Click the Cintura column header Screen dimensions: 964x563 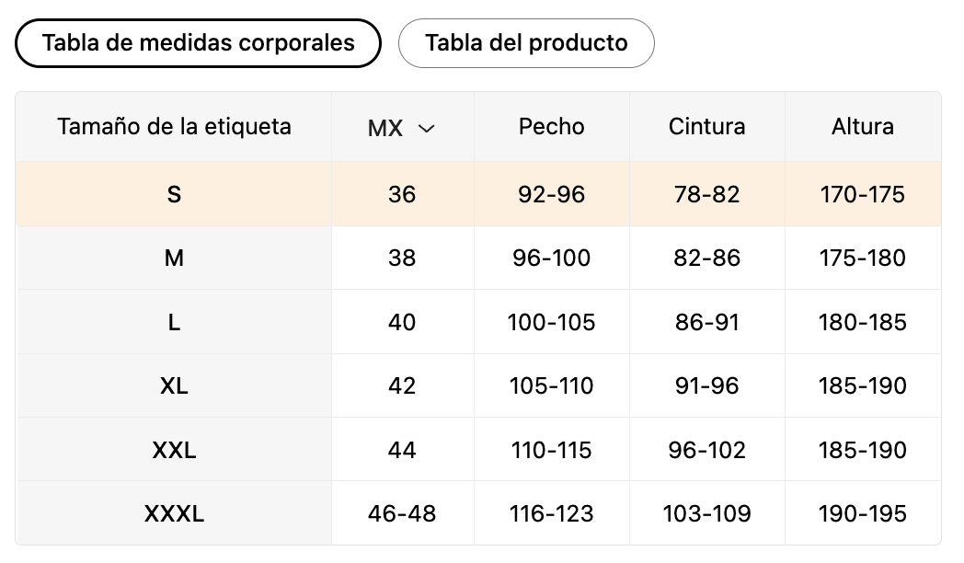coord(707,127)
